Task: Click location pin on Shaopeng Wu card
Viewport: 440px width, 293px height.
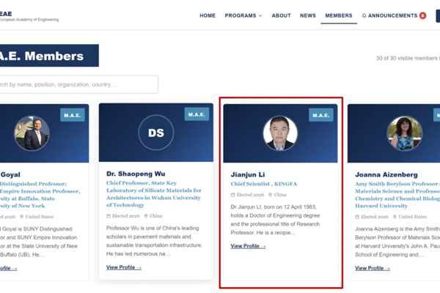Action: pyautogui.click(x=146, y=216)
